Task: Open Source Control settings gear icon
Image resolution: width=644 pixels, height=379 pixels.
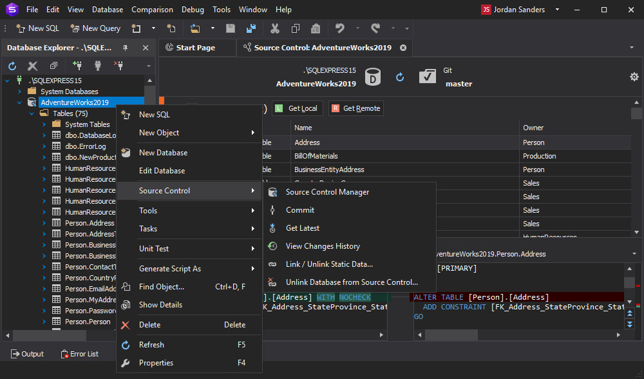Action: pos(634,77)
